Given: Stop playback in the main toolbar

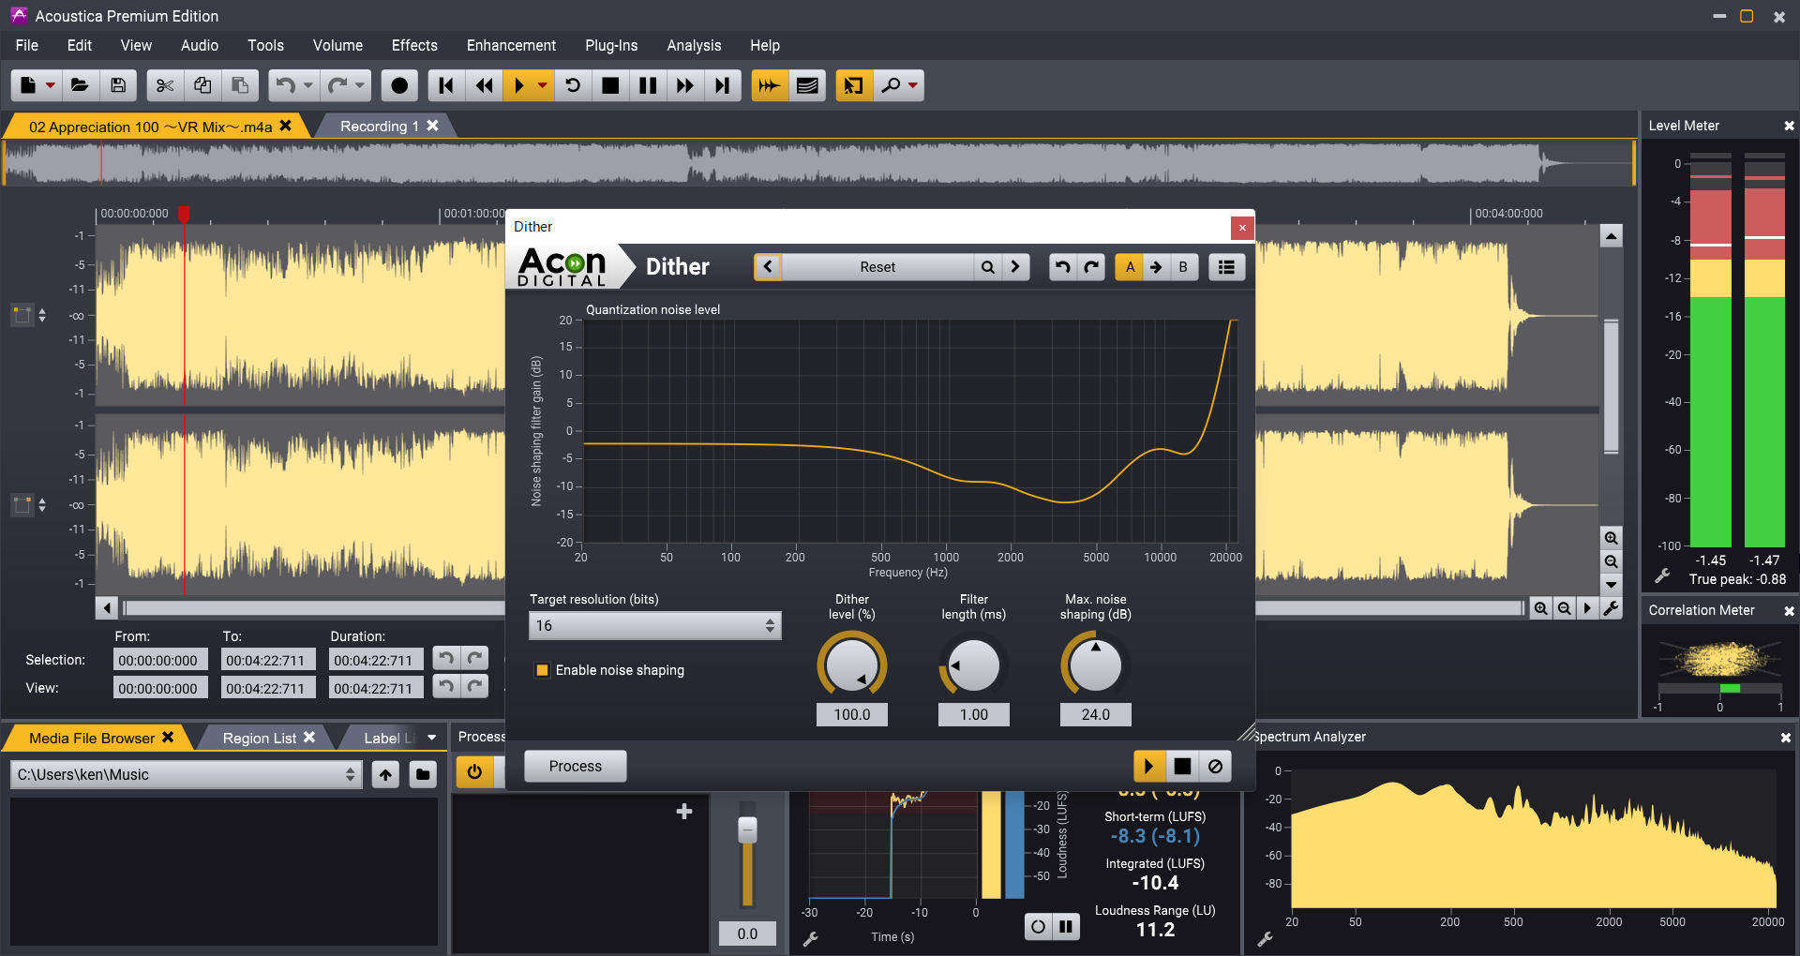Looking at the screenshot, I should click(x=610, y=85).
